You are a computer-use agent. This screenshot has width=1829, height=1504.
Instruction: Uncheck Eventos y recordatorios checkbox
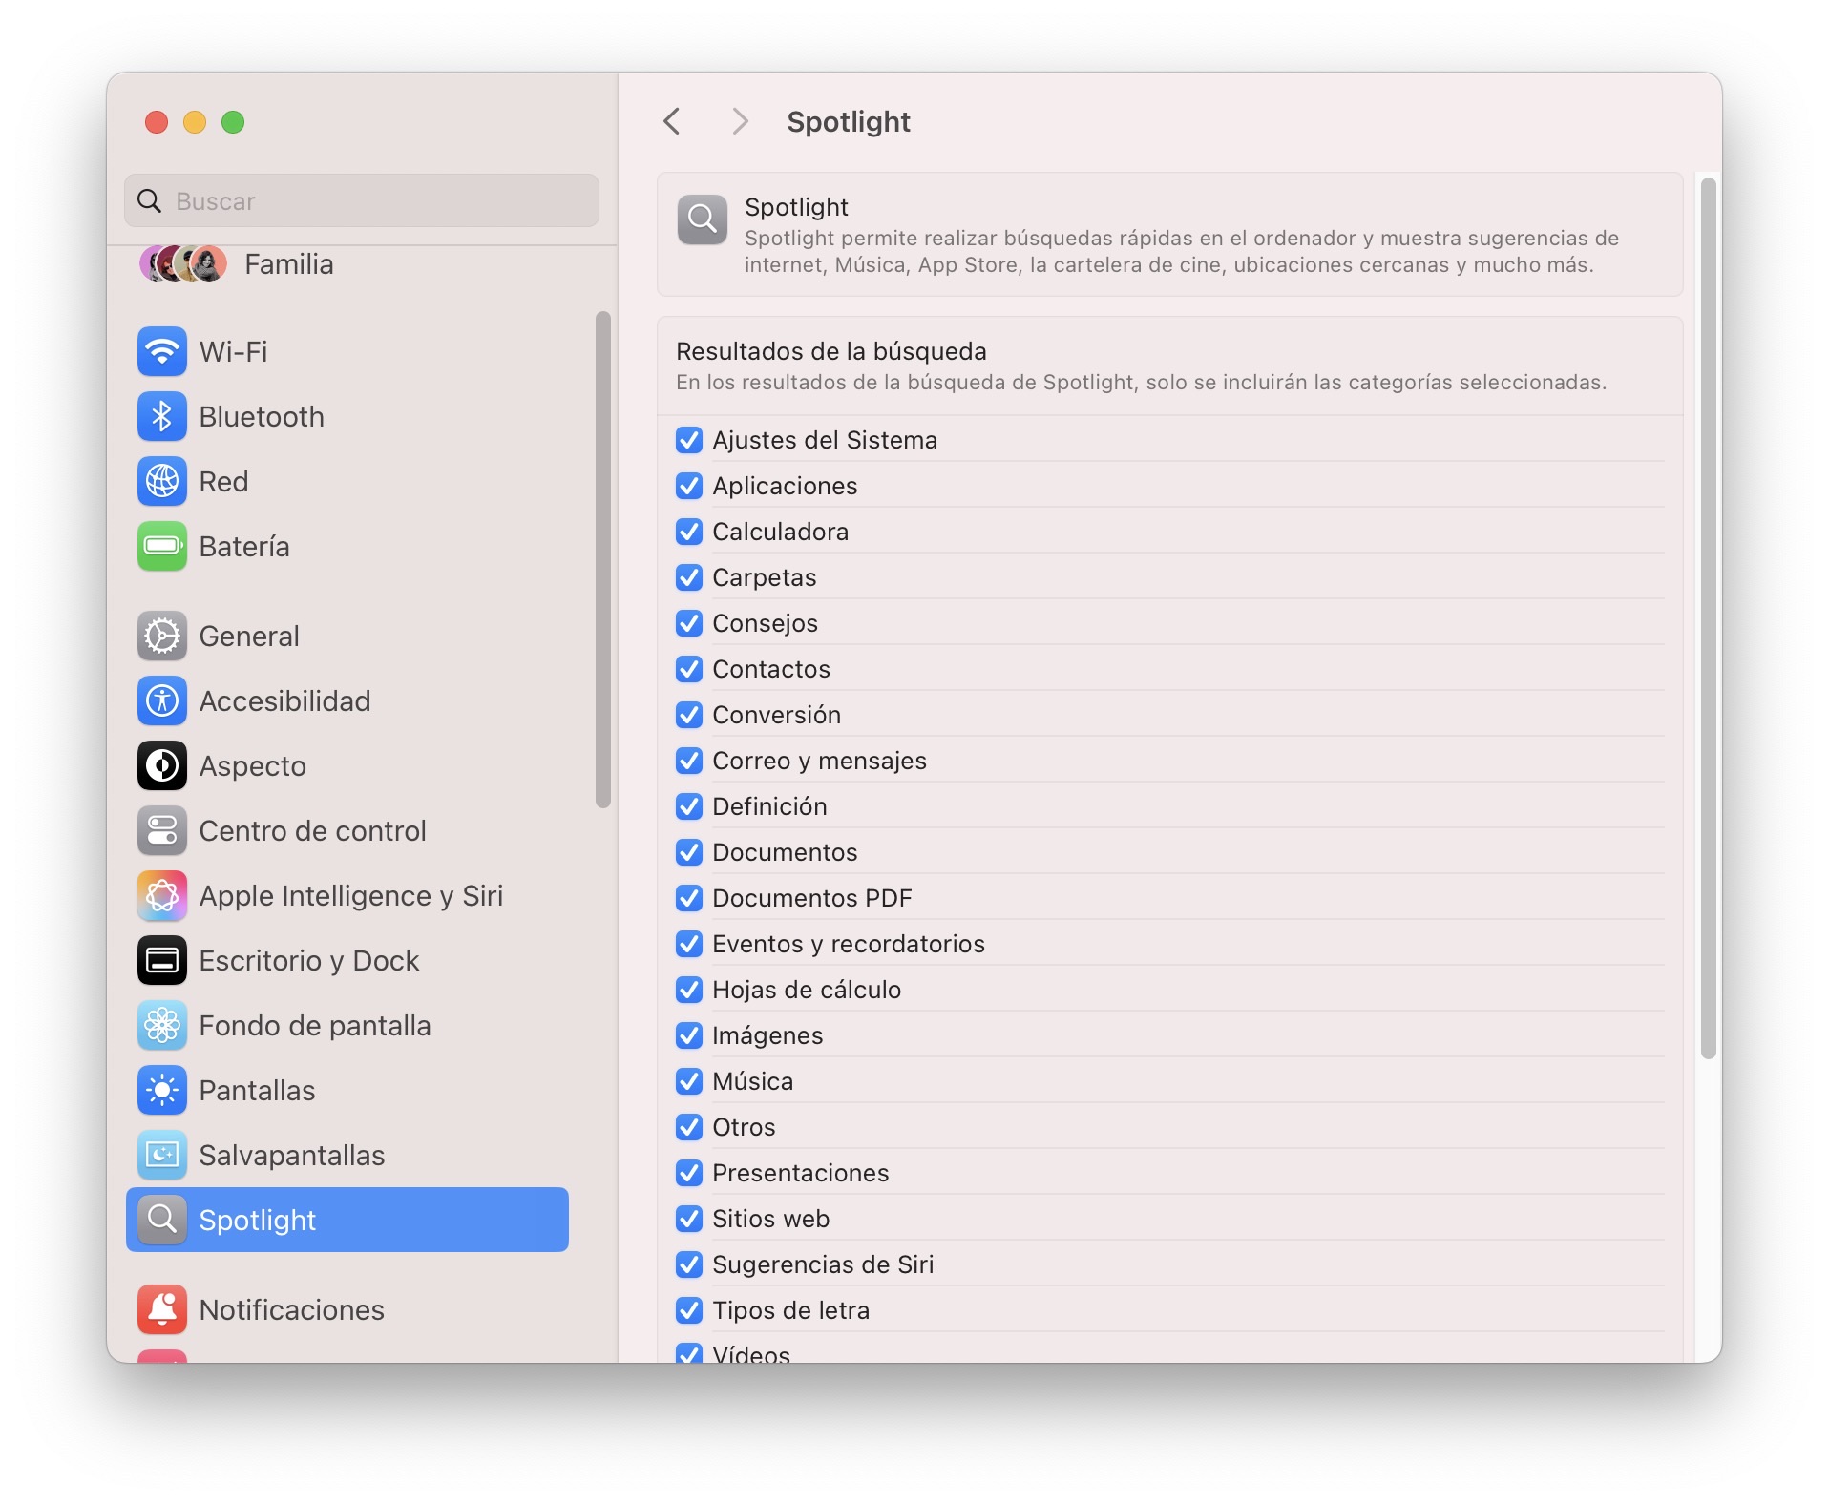click(689, 944)
